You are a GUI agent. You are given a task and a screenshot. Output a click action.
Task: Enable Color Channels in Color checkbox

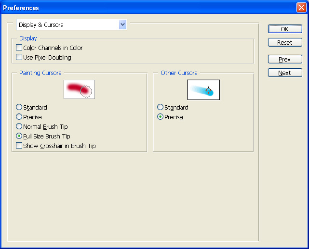tap(19, 48)
